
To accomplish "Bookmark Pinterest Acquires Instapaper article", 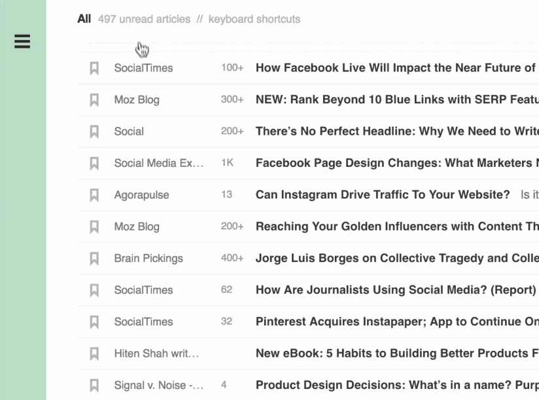I will 94,322.
